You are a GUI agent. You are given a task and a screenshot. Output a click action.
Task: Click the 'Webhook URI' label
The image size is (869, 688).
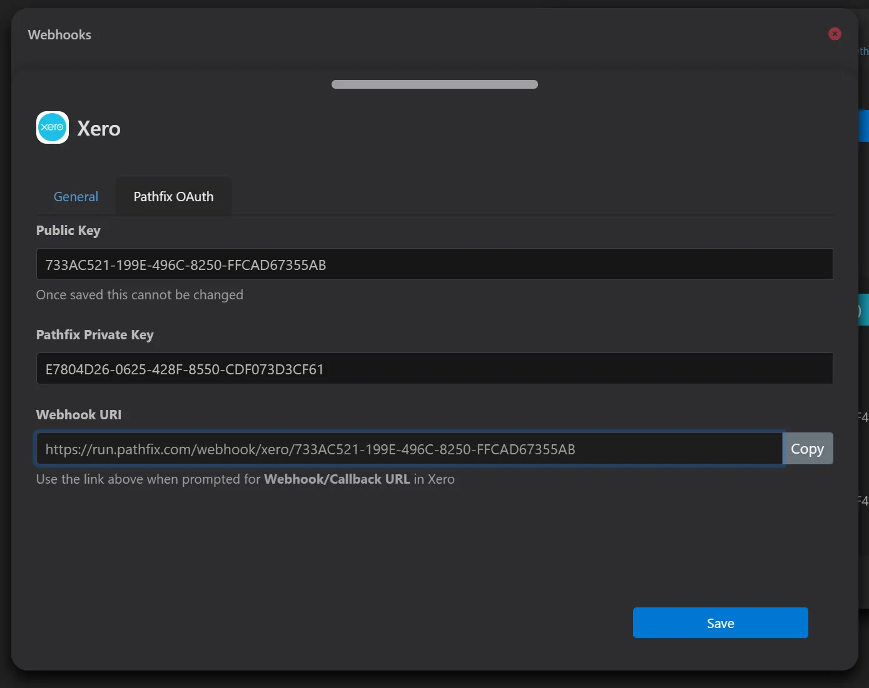tap(79, 415)
